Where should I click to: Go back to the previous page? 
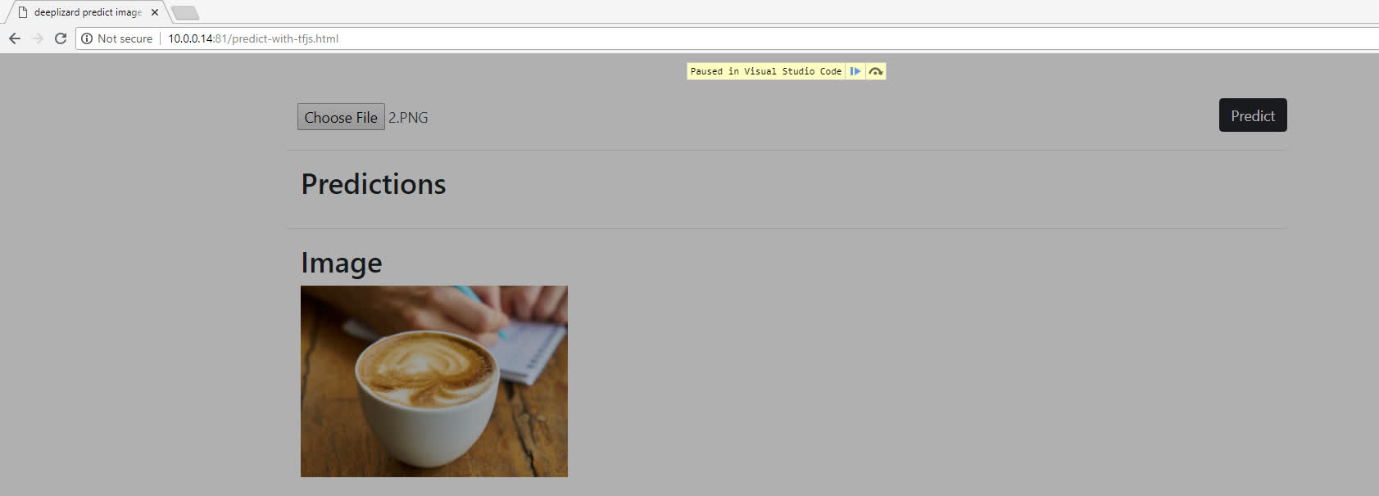[x=15, y=38]
